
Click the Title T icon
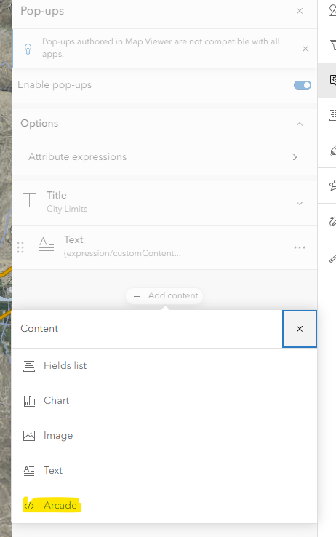29,199
